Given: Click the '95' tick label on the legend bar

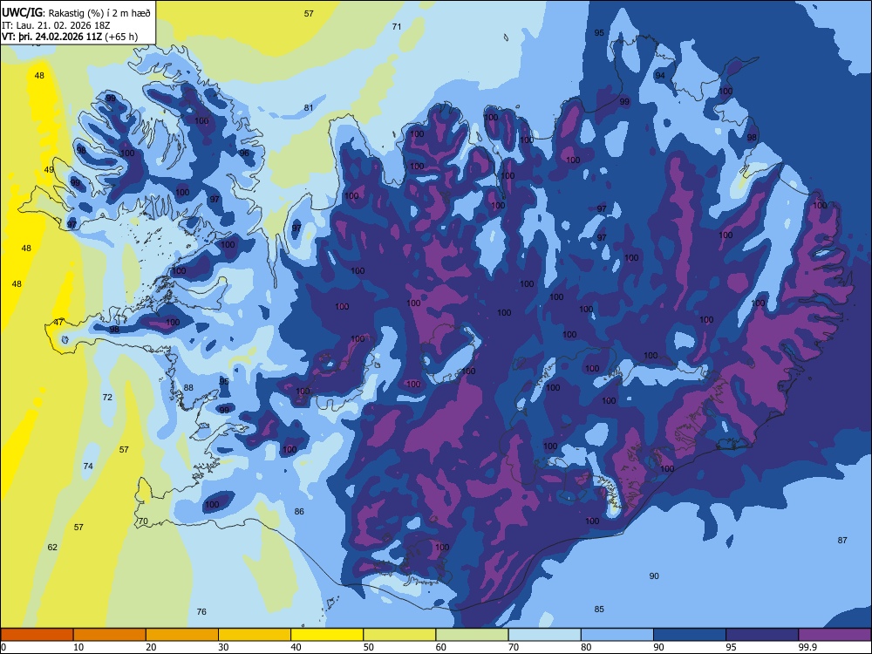Looking at the screenshot, I should pos(732,647).
